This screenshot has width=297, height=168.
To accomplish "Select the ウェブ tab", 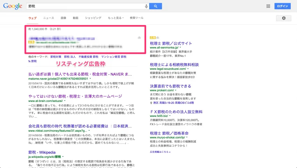I will click(x=32, y=18).
